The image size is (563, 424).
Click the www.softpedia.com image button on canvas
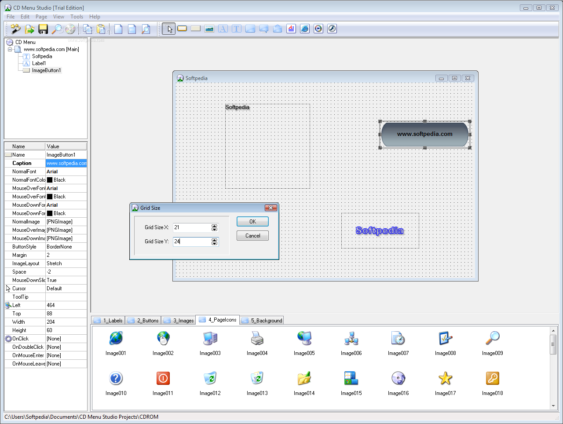point(425,134)
